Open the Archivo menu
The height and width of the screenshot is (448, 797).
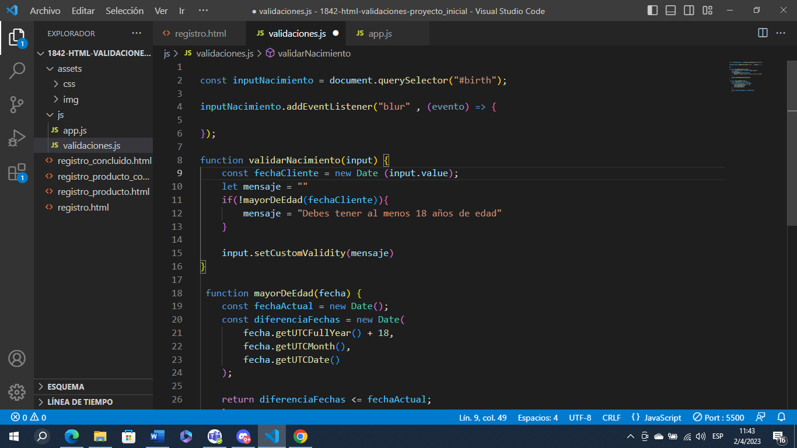[45, 10]
